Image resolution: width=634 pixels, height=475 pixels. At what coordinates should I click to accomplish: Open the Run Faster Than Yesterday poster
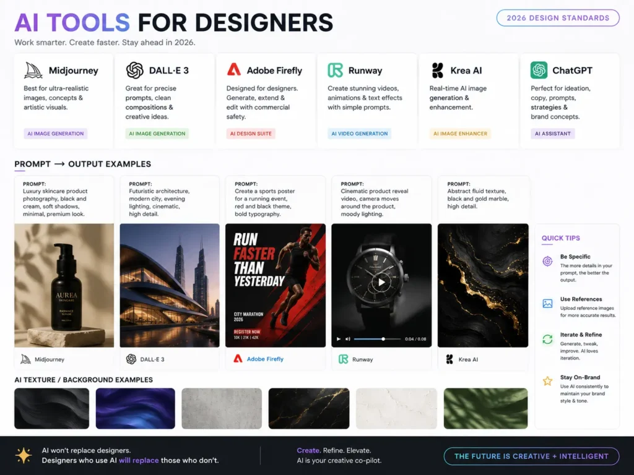coord(276,285)
